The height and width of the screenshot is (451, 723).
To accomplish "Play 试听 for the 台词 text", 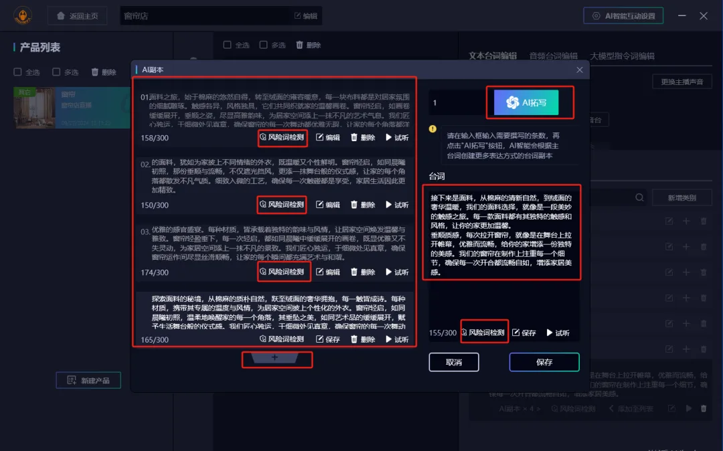I will [558, 333].
